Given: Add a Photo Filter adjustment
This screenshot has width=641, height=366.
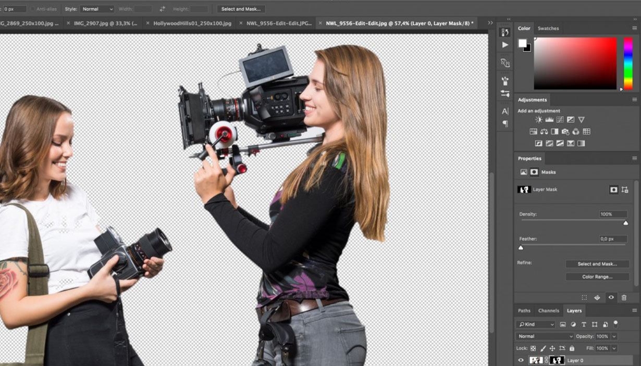Looking at the screenshot, I should pos(565,132).
